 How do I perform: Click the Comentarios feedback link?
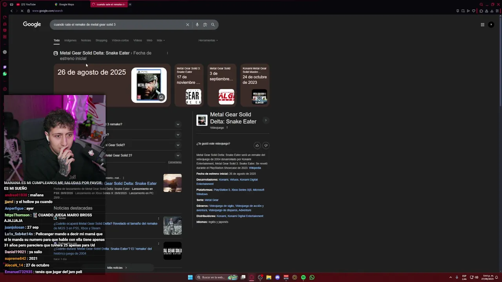click(175, 162)
